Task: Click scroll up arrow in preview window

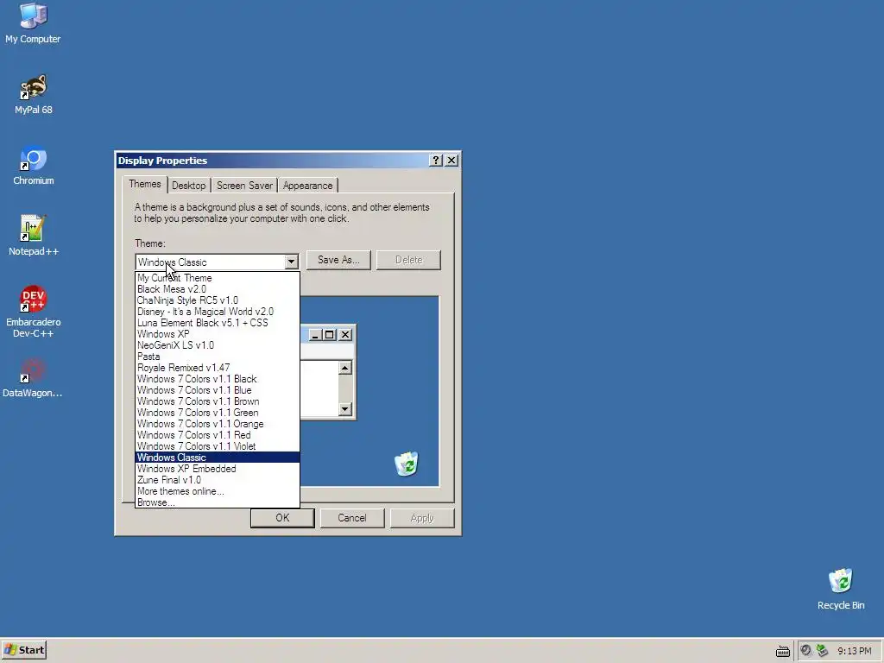Action: (x=345, y=368)
